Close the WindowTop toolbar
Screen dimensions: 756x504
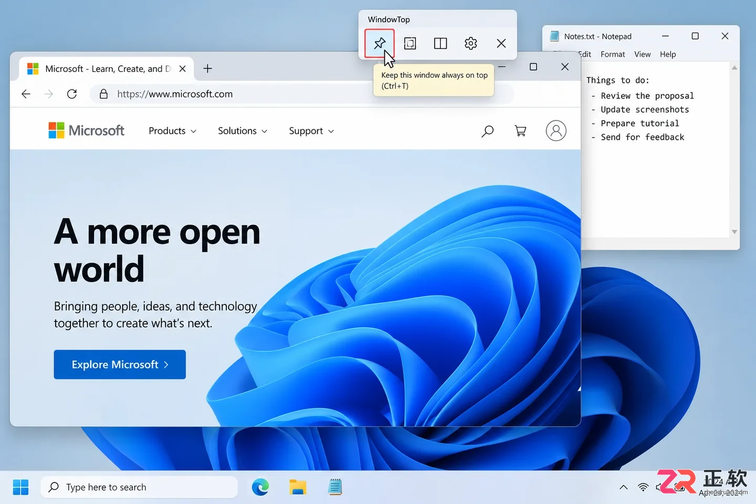pos(501,43)
